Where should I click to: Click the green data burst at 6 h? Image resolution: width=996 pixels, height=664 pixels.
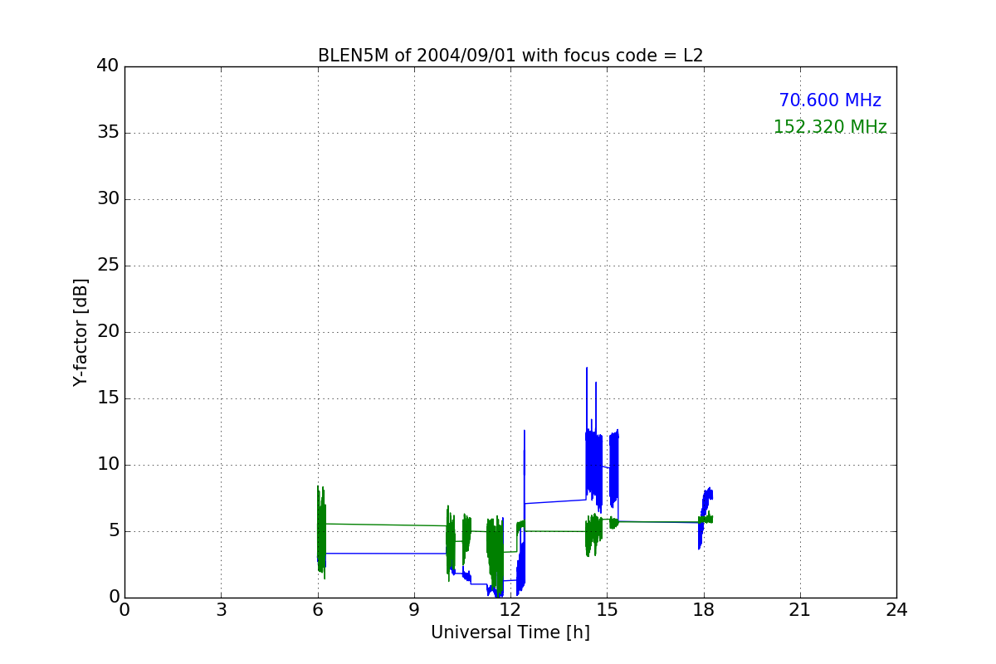[x=321, y=531]
